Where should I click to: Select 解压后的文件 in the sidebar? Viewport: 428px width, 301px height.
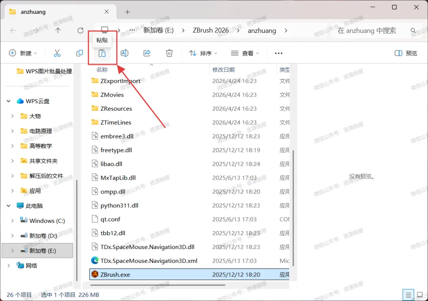(42, 176)
